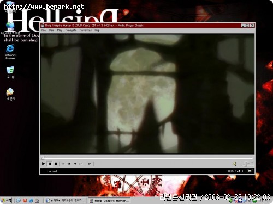Click the red quick launch icon

point(25,200)
